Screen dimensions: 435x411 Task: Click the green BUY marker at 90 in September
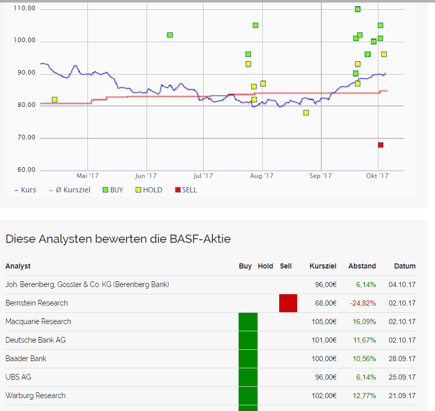pyautogui.click(x=356, y=73)
